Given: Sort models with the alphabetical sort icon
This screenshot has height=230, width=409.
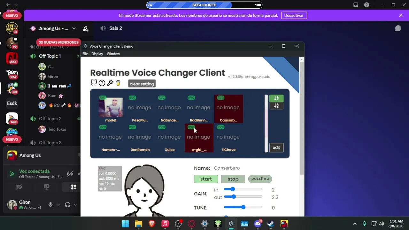Looking at the screenshot, I should (276, 106).
